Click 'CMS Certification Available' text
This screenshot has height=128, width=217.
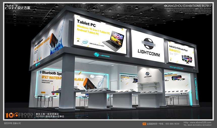click(x=97, y=45)
